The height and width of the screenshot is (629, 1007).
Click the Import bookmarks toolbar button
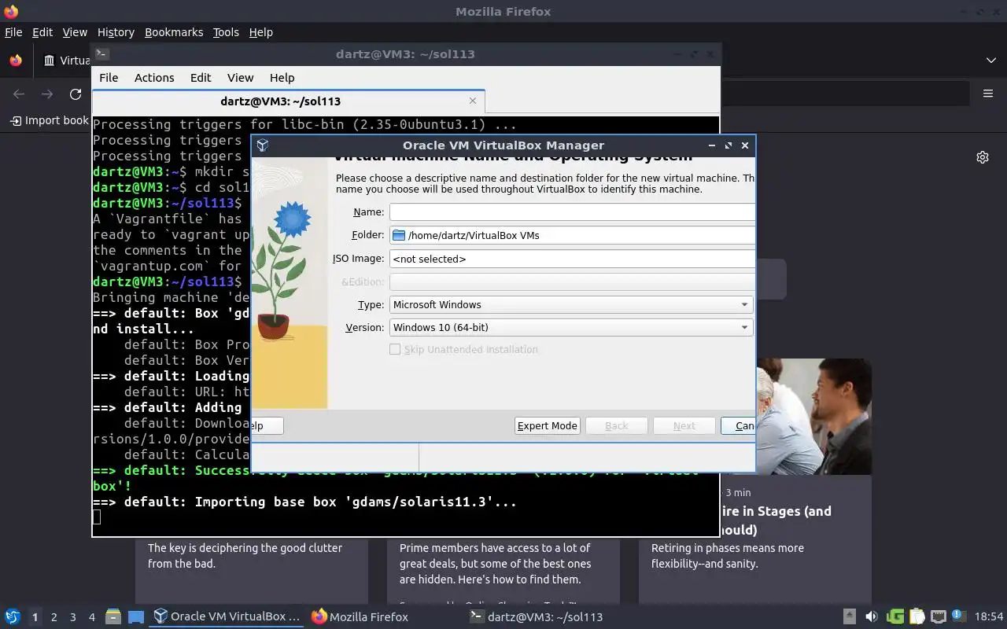pyautogui.click(x=49, y=120)
